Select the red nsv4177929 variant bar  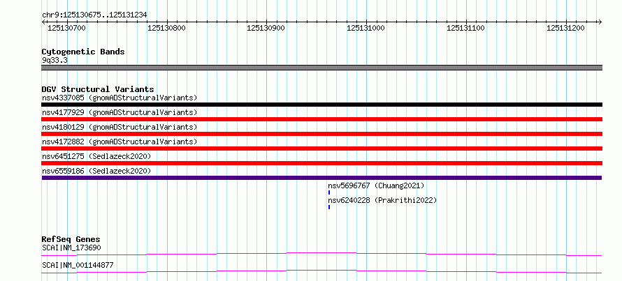point(321,119)
